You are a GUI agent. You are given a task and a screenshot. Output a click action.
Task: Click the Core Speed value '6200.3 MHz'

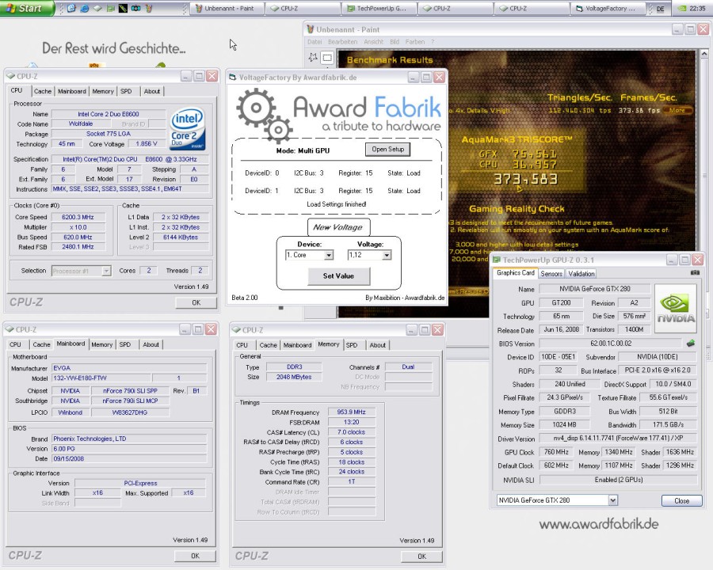[x=78, y=217]
